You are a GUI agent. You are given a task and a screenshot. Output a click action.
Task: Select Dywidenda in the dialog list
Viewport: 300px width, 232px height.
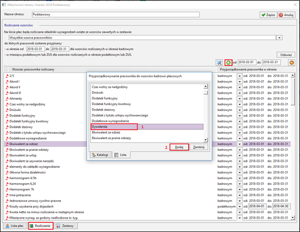tap(147, 127)
